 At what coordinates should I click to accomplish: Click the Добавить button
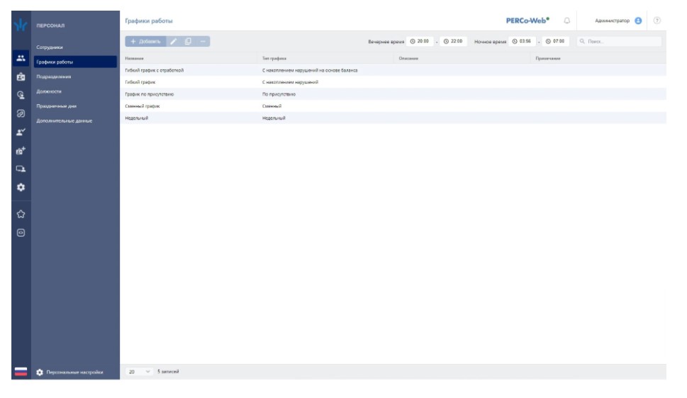[146, 42]
